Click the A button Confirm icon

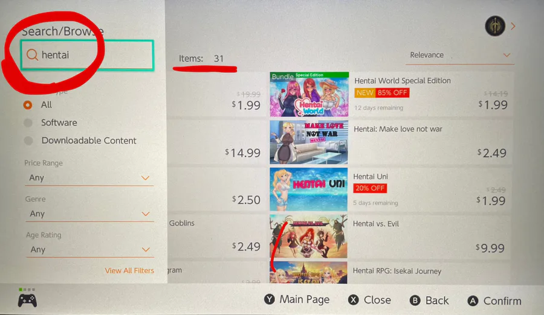(473, 301)
